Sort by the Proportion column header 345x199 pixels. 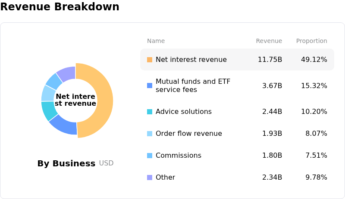[311, 41]
